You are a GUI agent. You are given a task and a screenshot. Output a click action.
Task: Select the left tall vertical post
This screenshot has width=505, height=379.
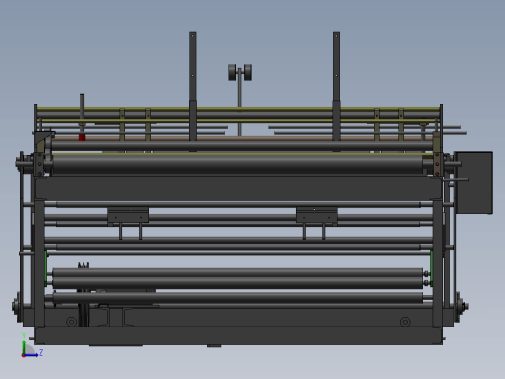click(193, 86)
